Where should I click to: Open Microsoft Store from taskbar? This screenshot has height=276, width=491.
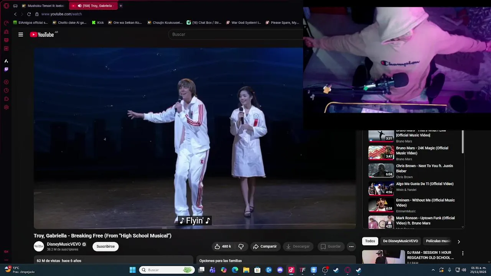click(257, 270)
